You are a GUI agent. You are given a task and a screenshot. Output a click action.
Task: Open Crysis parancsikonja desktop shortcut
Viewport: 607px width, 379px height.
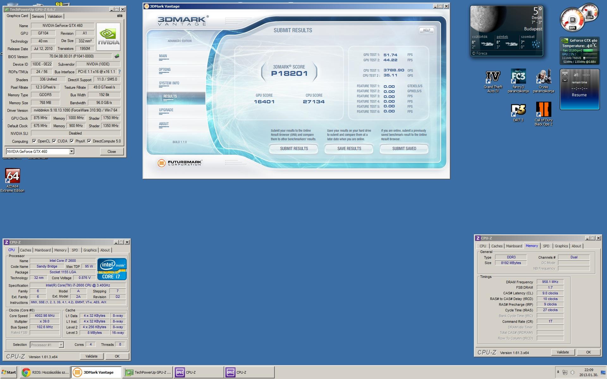point(543,81)
